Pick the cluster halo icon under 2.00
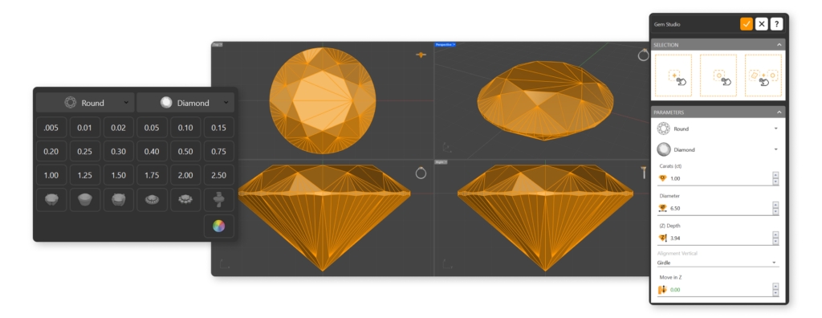 coord(185,199)
